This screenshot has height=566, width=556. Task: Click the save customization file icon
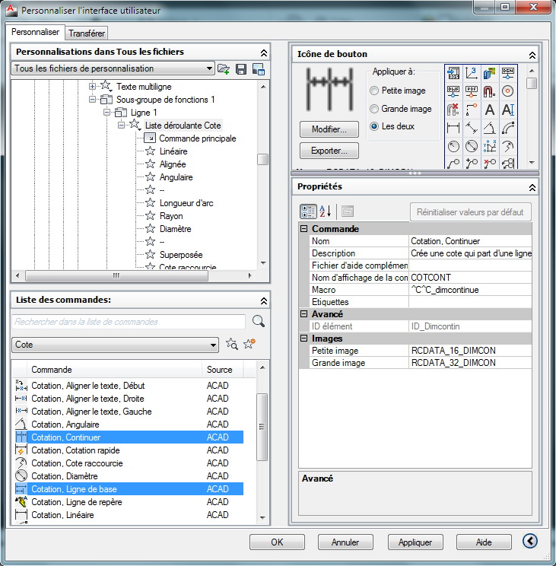[x=241, y=69]
